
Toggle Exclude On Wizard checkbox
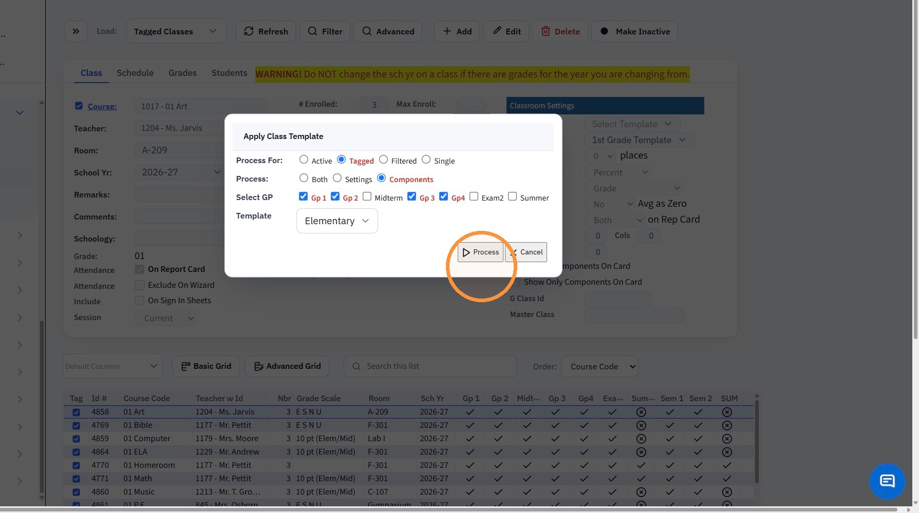(x=139, y=285)
